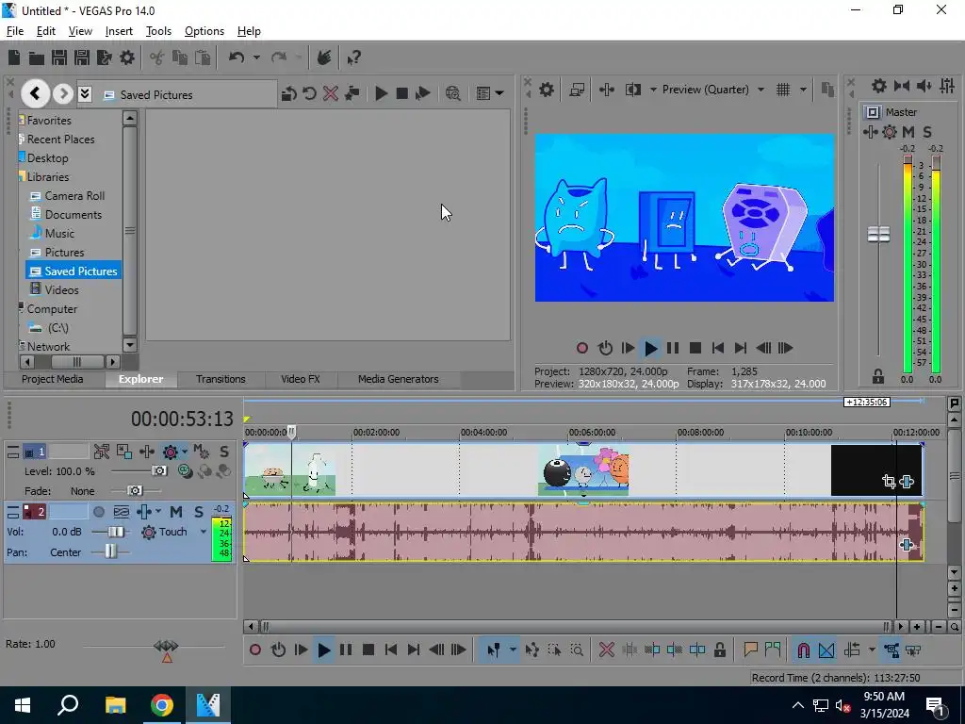The image size is (965, 724).
Task: Toggle Automatic Crossfades button
Action: pyautogui.click(x=826, y=650)
